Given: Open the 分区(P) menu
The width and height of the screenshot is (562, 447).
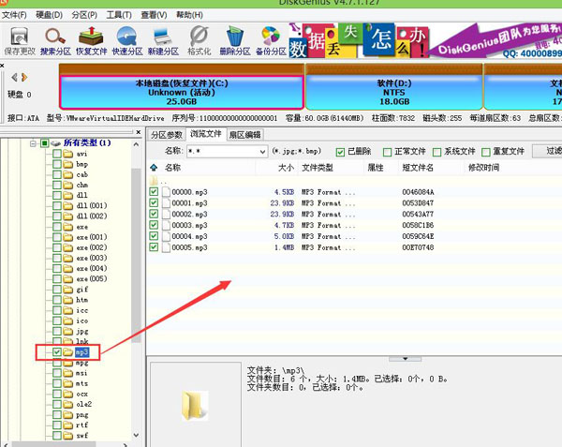Looking at the screenshot, I should click(x=84, y=15).
